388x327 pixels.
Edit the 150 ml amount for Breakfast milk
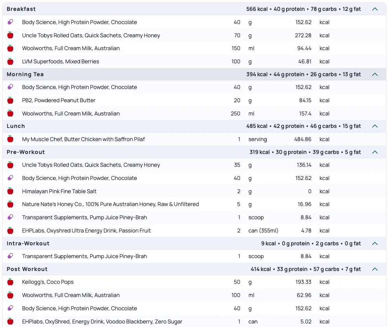pos(236,48)
